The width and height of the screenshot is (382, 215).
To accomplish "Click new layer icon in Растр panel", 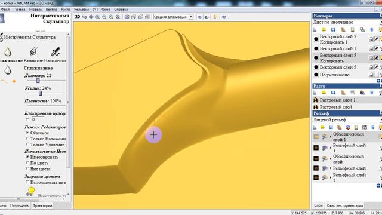I will click(x=315, y=93).
